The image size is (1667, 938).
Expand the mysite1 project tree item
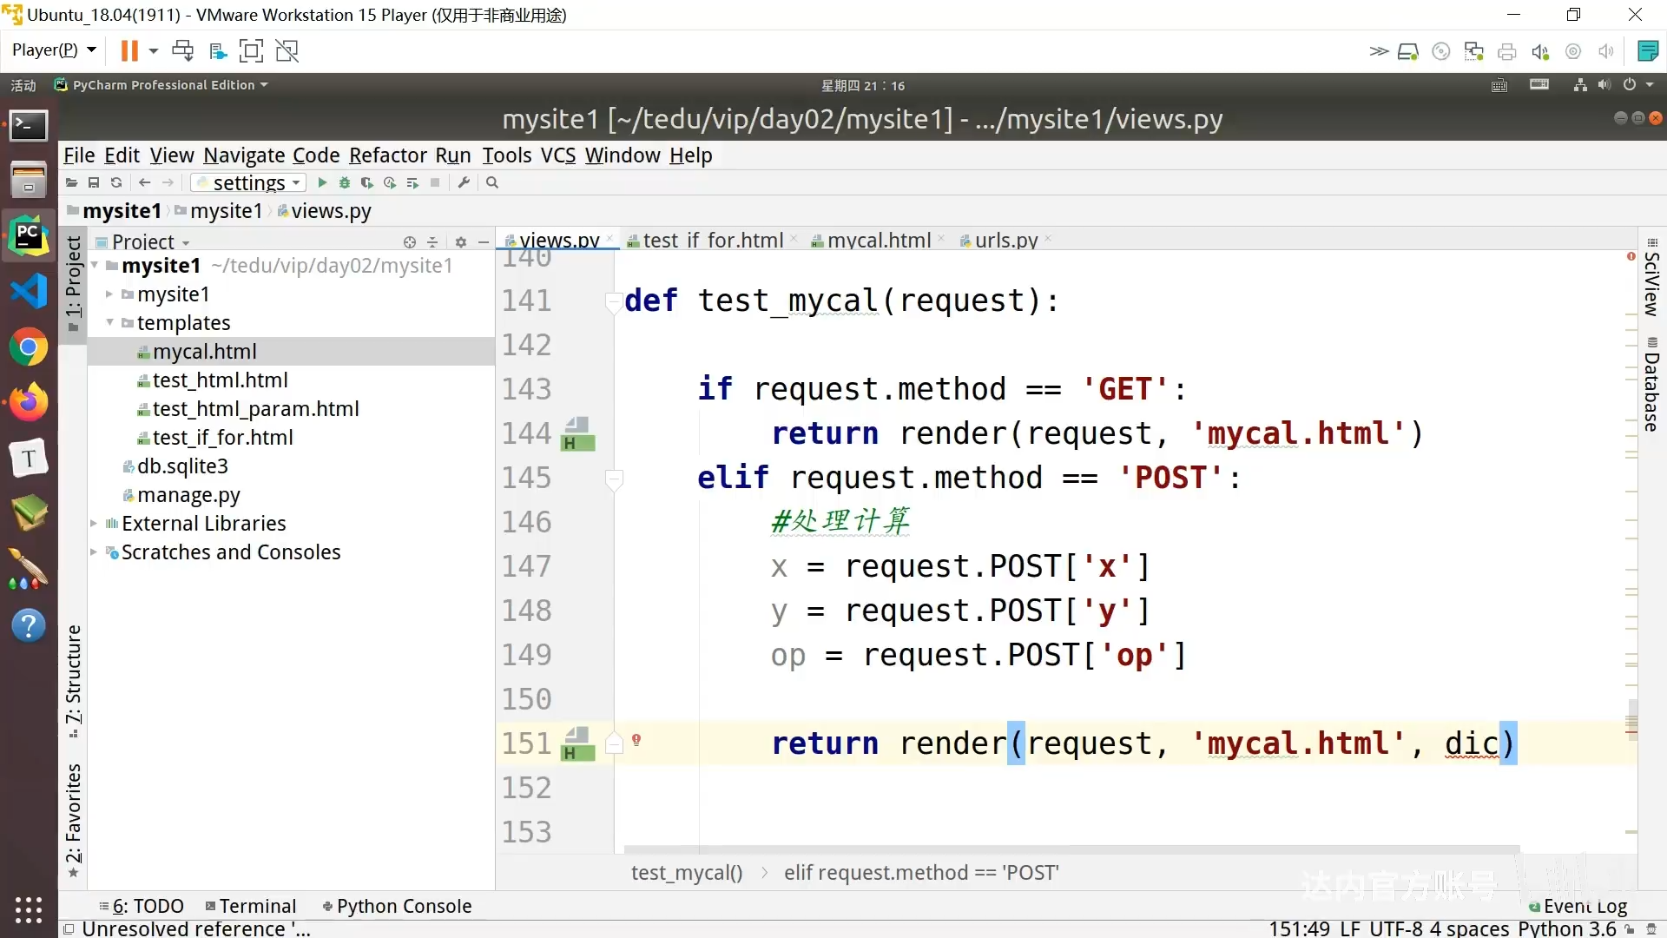click(x=111, y=294)
